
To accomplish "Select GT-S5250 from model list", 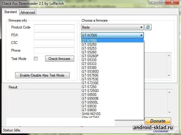I will [112, 45].
